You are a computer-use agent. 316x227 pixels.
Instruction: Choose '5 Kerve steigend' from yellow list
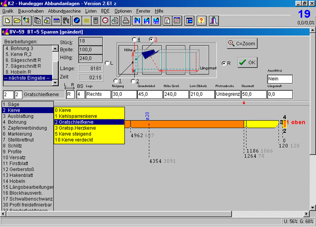(x=89, y=134)
